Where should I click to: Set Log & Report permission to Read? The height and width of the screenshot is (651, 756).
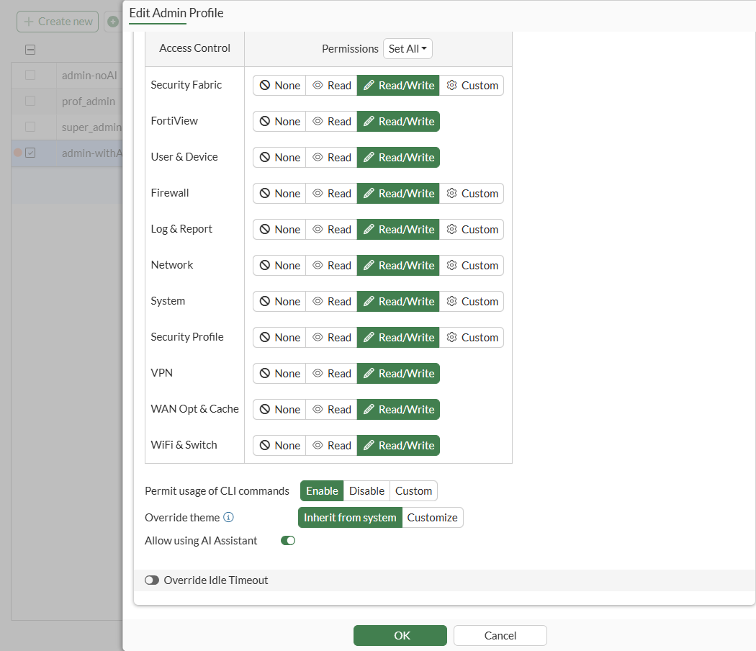[332, 230]
